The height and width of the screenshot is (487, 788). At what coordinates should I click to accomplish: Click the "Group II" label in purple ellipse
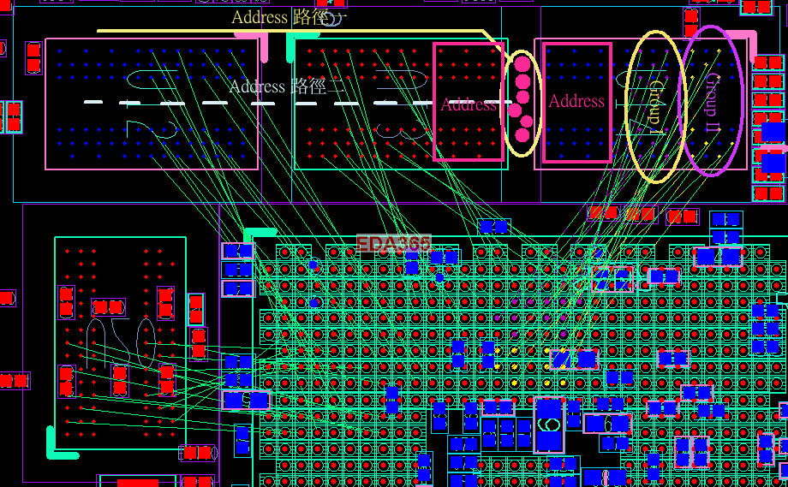(x=713, y=103)
